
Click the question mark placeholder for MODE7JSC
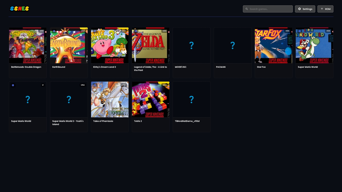pyautogui.click(x=191, y=46)
